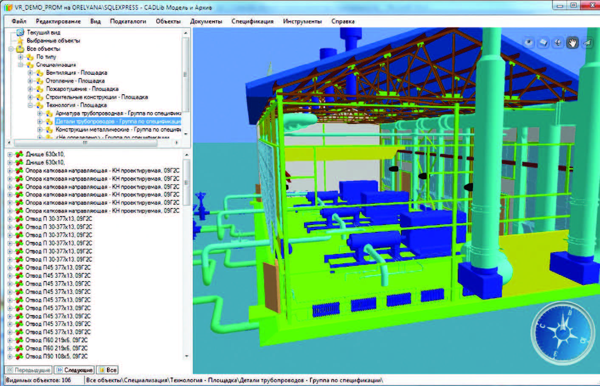This screenshot has width=600, height=386.
Task: Click the Текущий вид icon
Action: pyautogui.click(x=20, y=32)
